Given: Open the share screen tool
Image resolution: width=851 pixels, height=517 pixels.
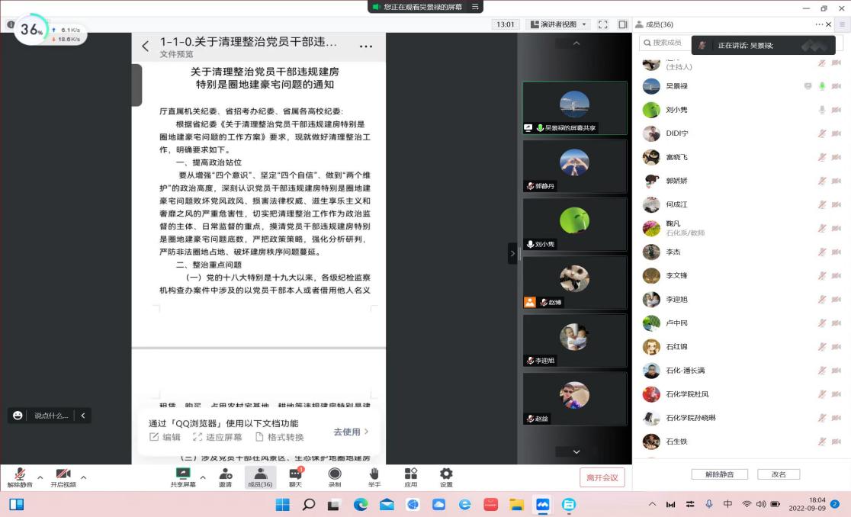Looking at the screenshot, I should point(183,477).
